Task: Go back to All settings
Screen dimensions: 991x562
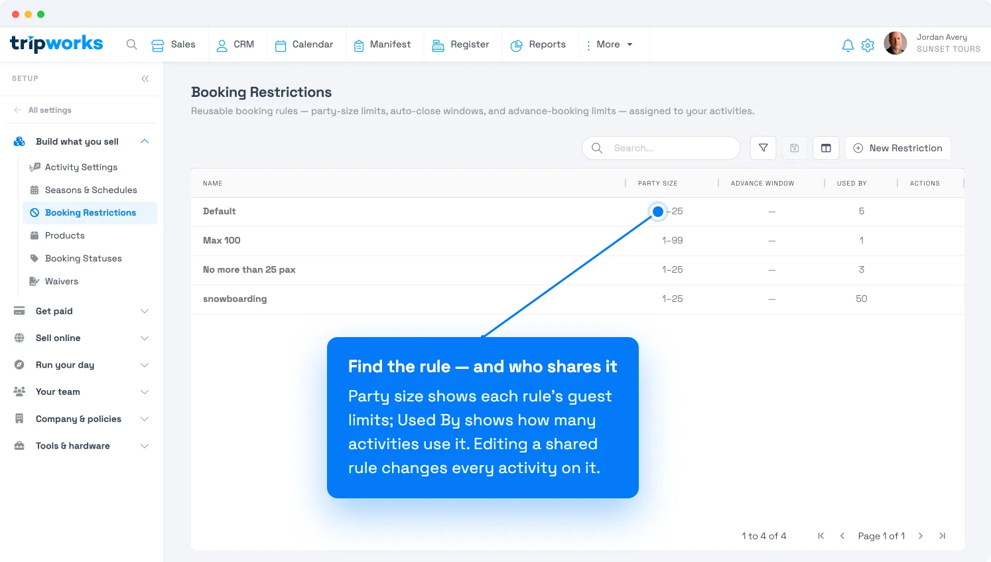Action: click(x=42, y=110)
